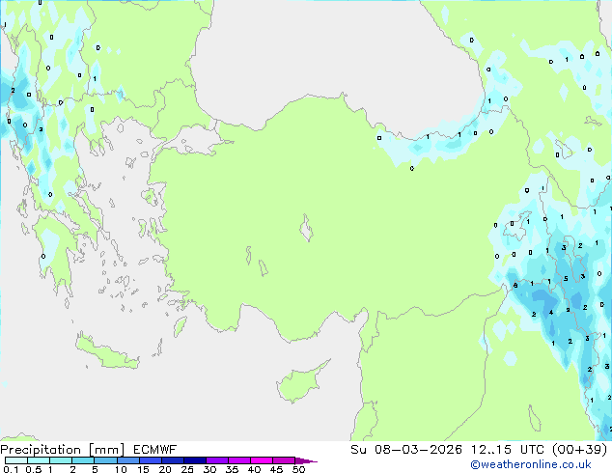Click the "30" legend scale value
The image size is (612, 473).
(209, 469)
